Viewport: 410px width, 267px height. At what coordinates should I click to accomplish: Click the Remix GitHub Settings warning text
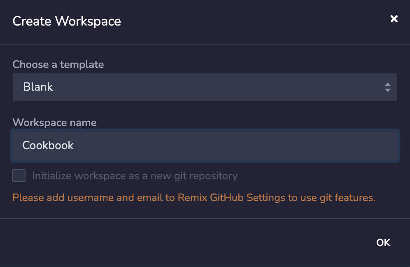194,198
